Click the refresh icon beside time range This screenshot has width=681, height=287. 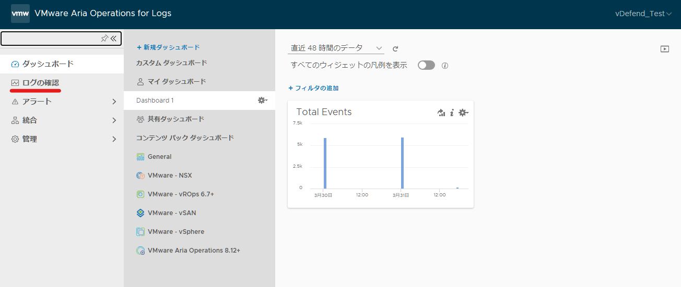click(x=395, y=48)
